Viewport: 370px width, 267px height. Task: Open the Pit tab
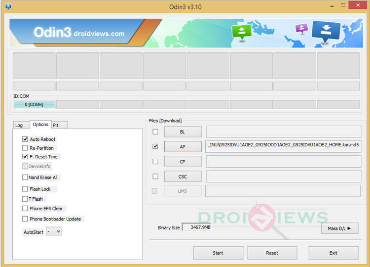[x=60, y=125]
